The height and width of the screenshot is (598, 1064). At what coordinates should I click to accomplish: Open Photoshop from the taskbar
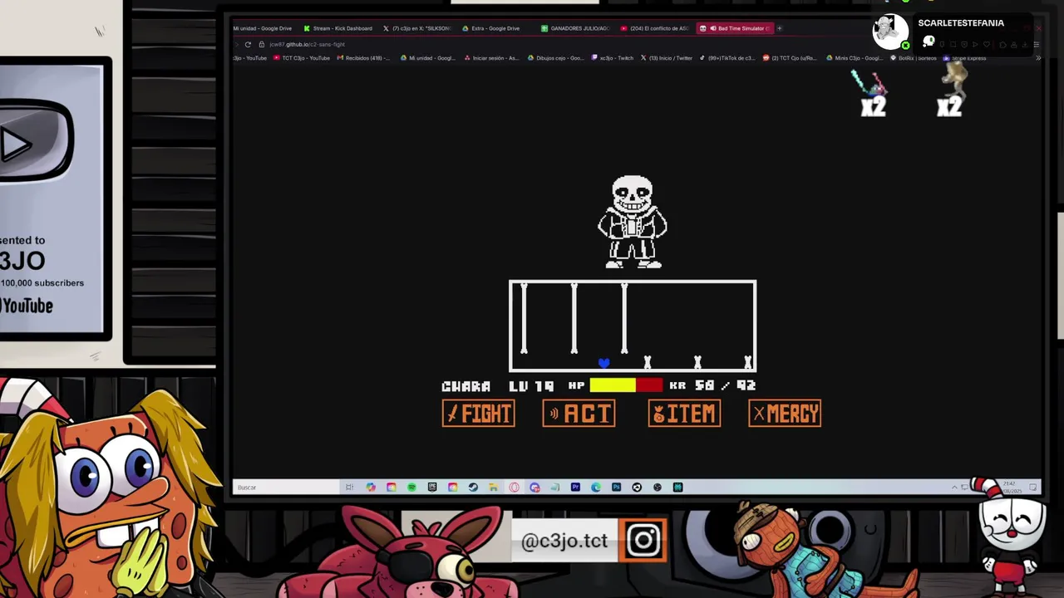616,488
